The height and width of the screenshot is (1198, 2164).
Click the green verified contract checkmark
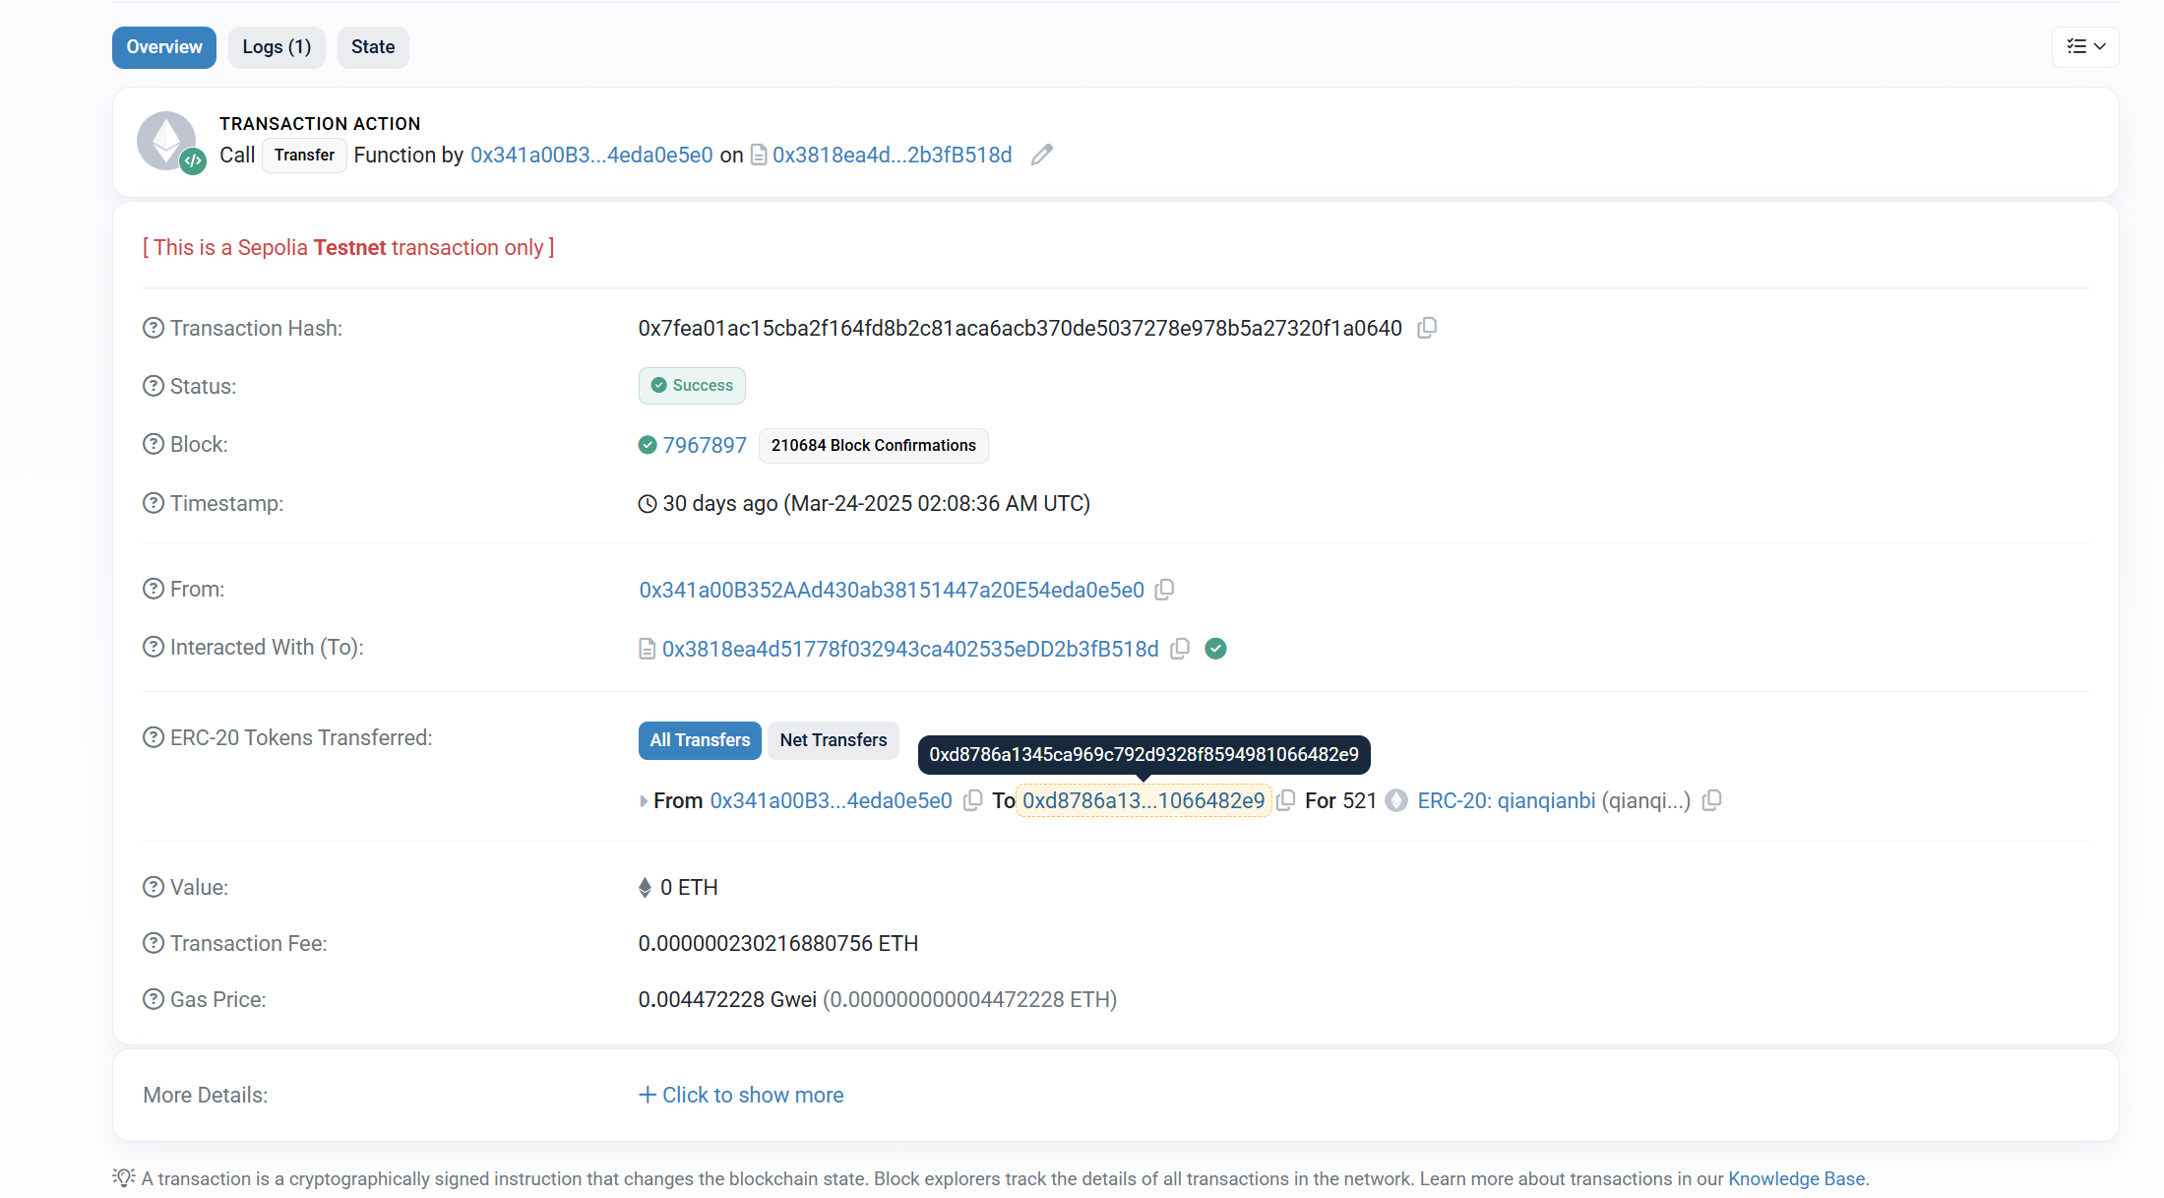[1215, 649]
